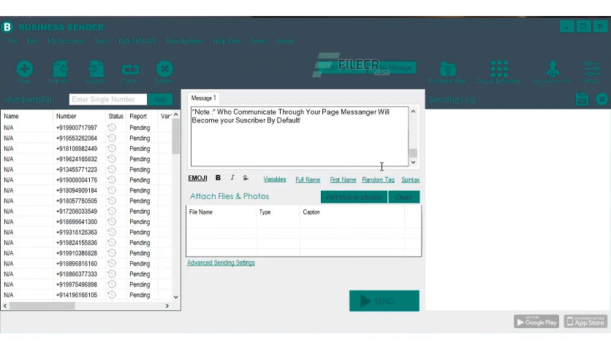The height and width of the screenshot is (353, 611).
Task: Select the row with number +914196166105
Action: 86,295
